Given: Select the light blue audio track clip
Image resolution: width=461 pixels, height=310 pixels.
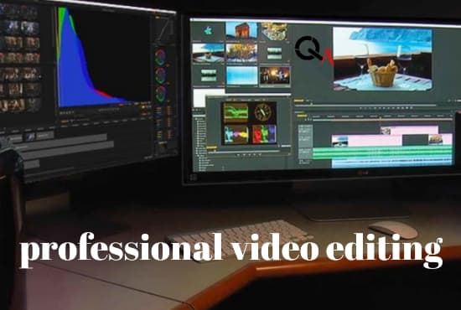Looking at the screenshot, I should 392,163.
